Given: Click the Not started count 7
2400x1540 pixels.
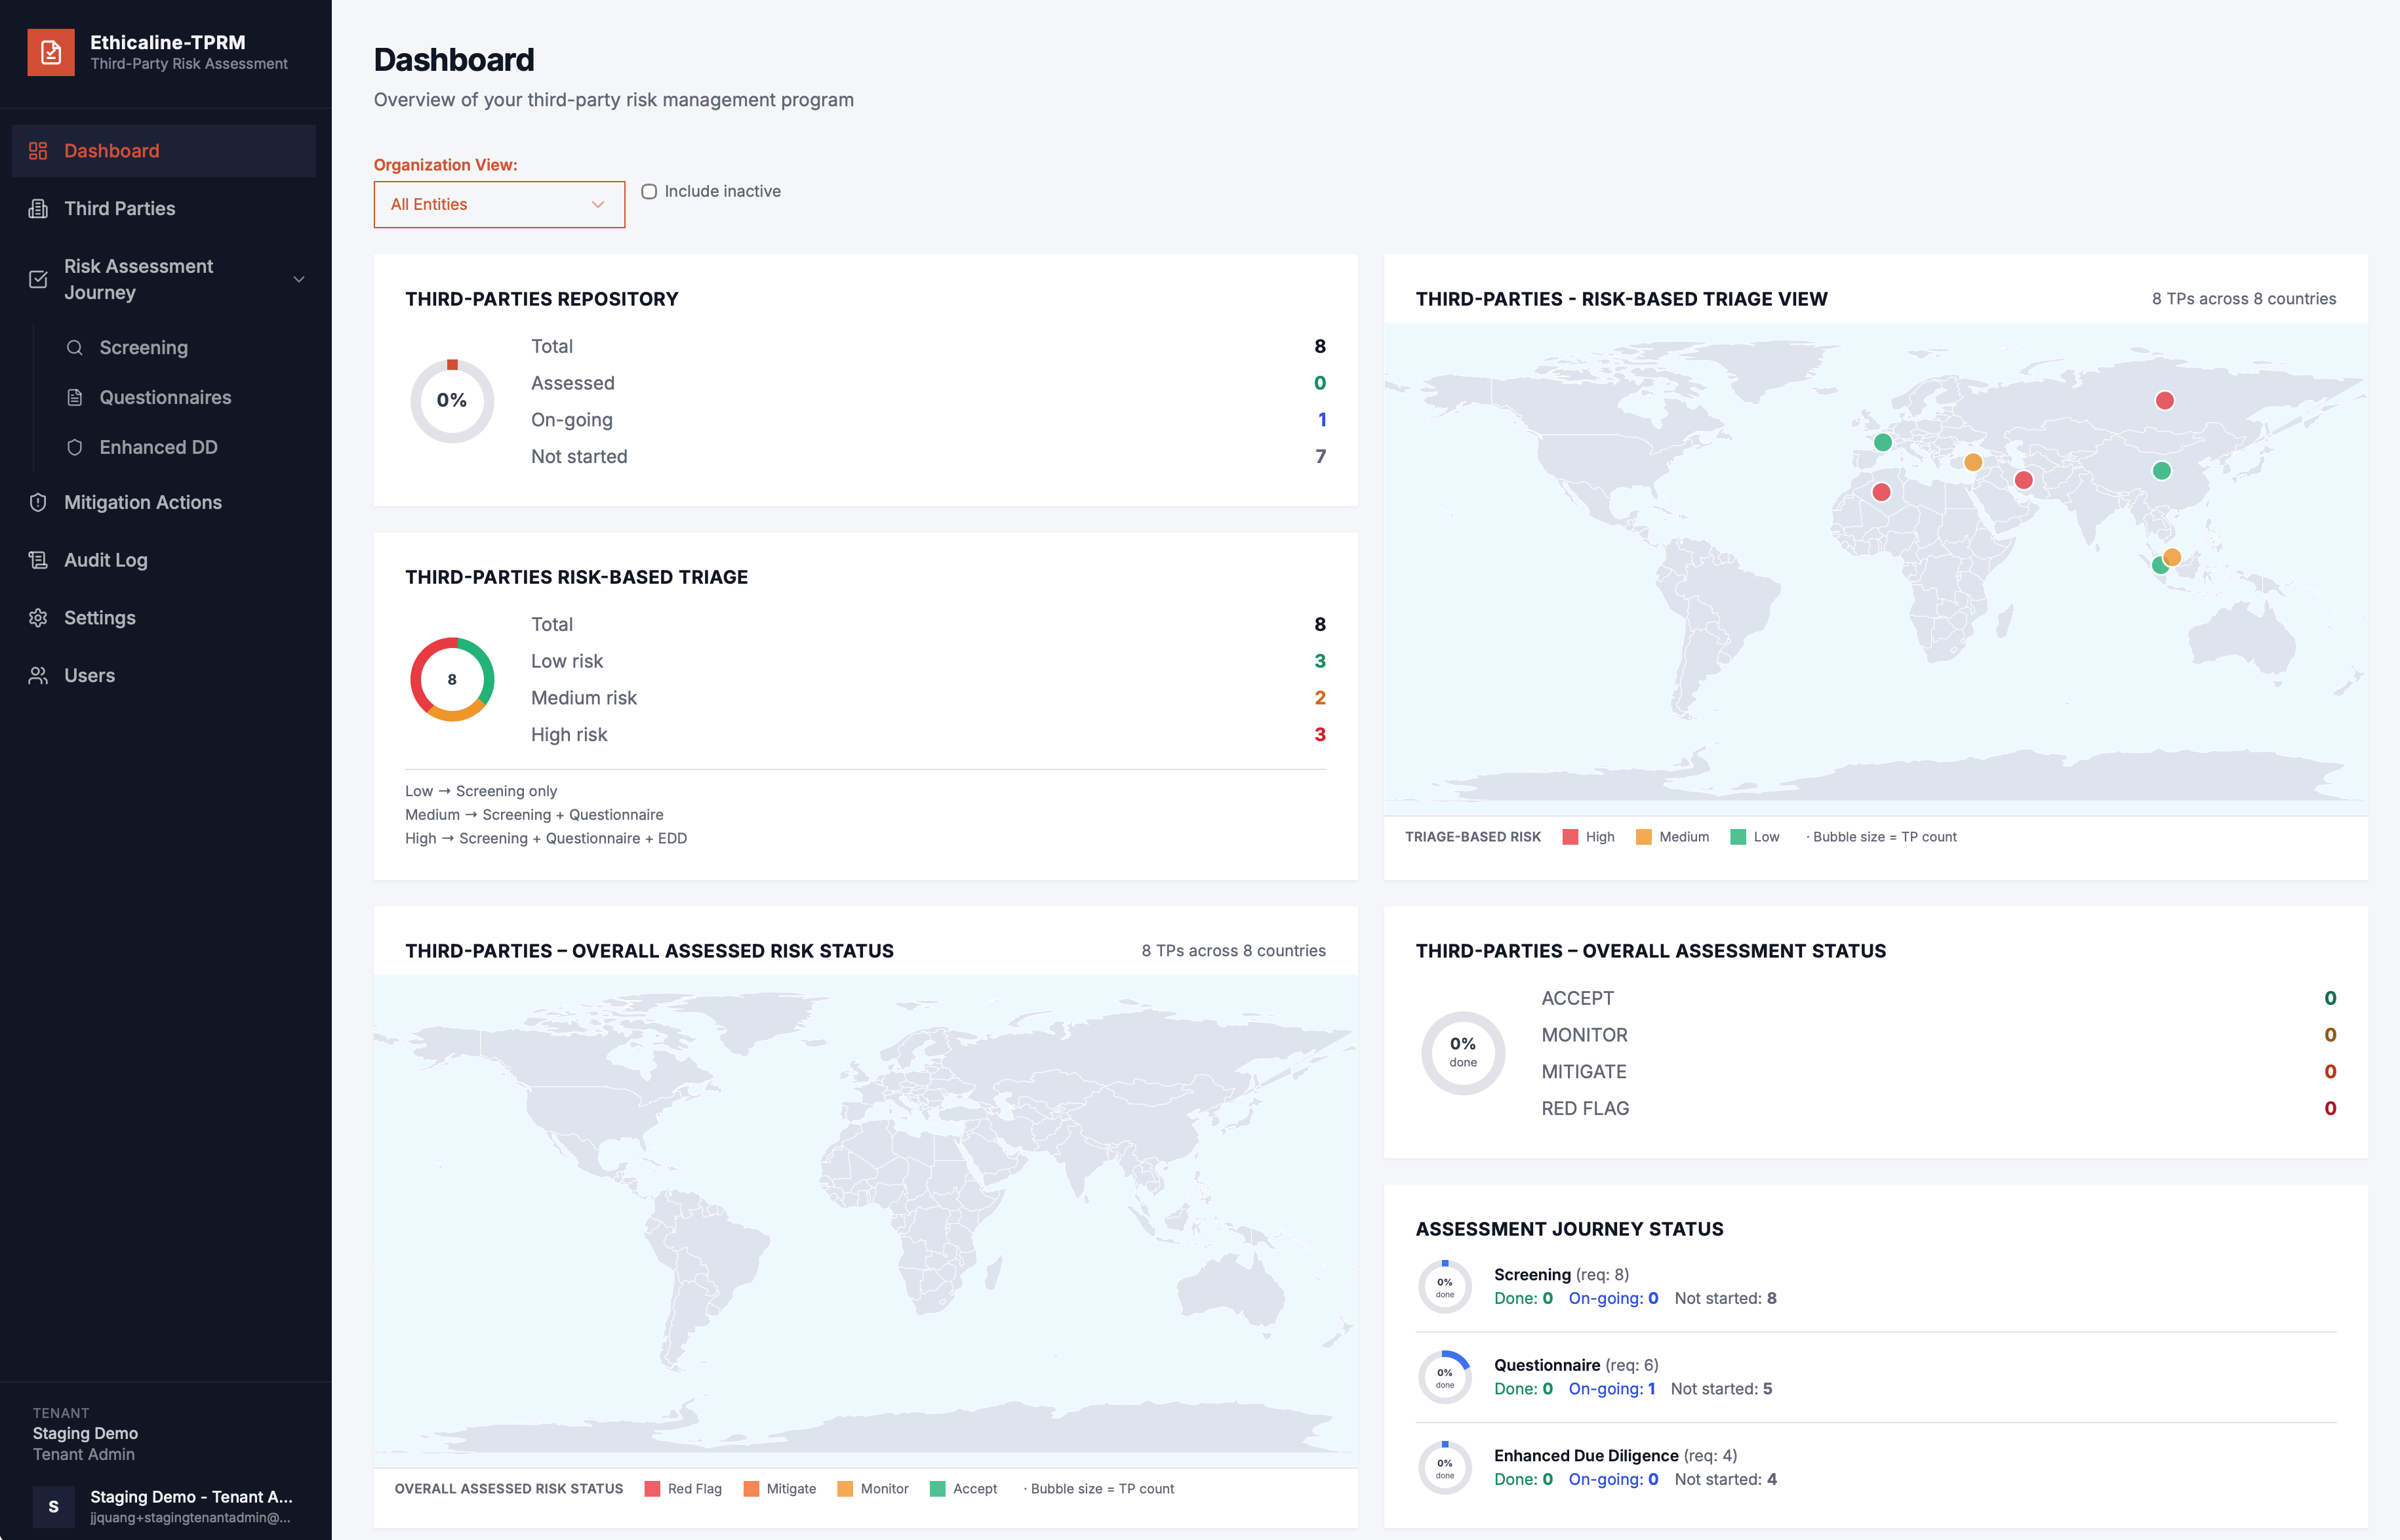Looking at the screenshot, I should point(1321,457).
